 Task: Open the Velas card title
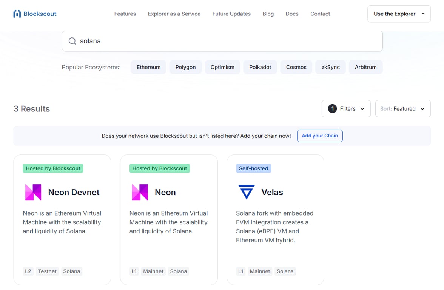272,192
